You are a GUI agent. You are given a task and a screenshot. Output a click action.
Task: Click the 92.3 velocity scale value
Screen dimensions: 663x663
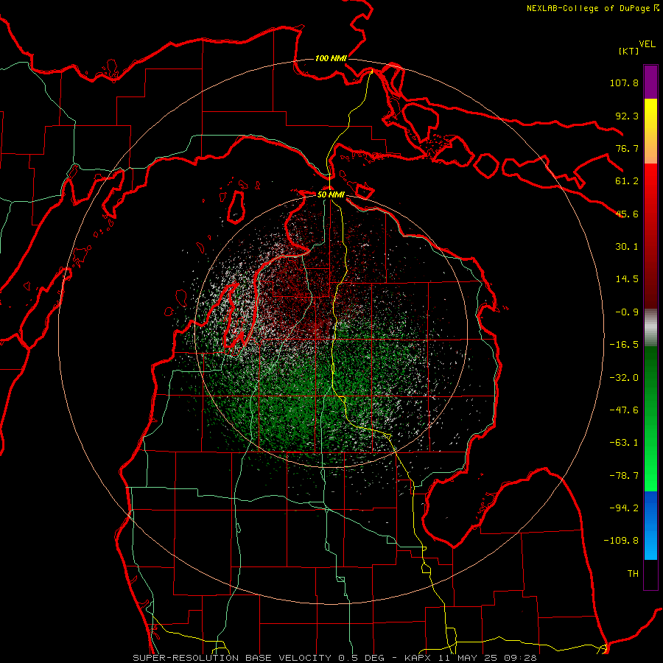point(627,116)
